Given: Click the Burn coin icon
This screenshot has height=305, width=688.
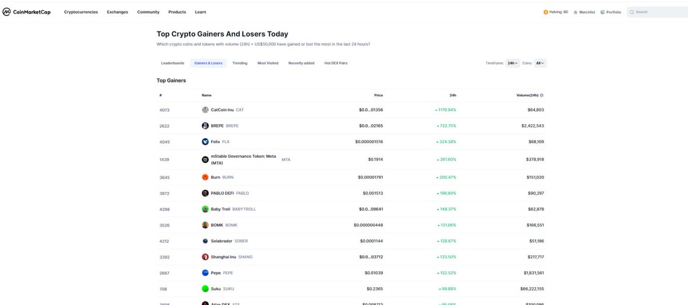Looking at the screenshot, I should pyautogui.click(x=205, y=177).
